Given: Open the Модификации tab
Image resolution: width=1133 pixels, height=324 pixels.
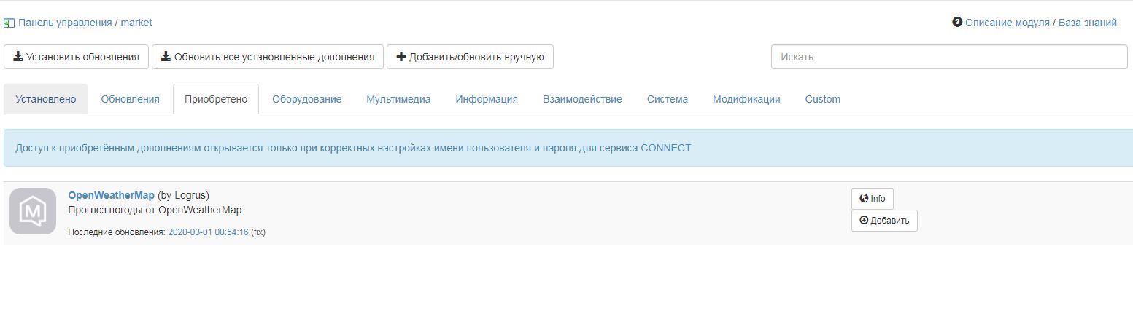Looking at the screenshot, I should coord(746,99).
